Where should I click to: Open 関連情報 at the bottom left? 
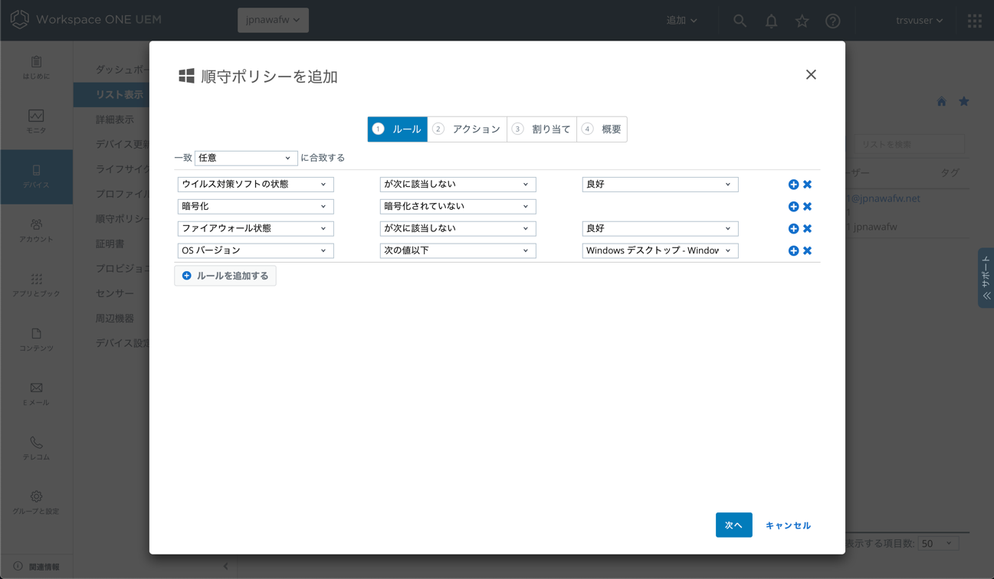point(36,567)
